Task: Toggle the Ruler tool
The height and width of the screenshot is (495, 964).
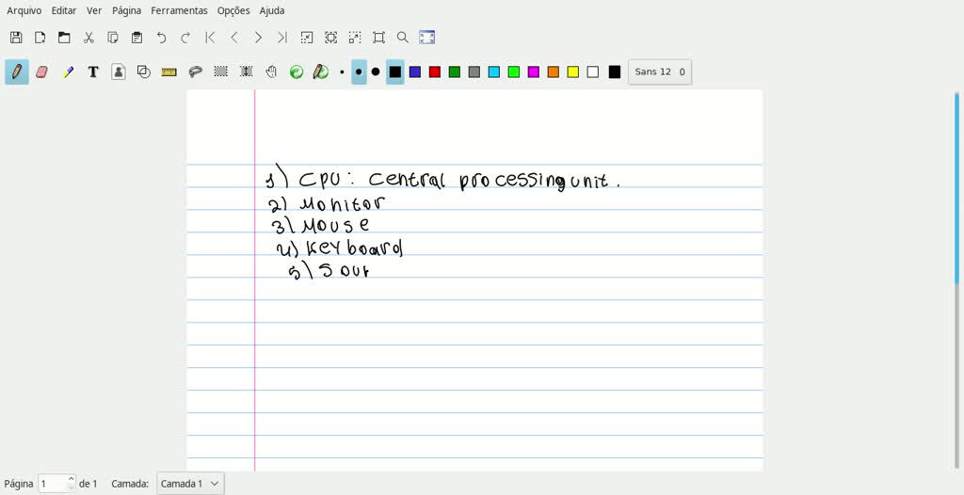Action: click(169, 72)
